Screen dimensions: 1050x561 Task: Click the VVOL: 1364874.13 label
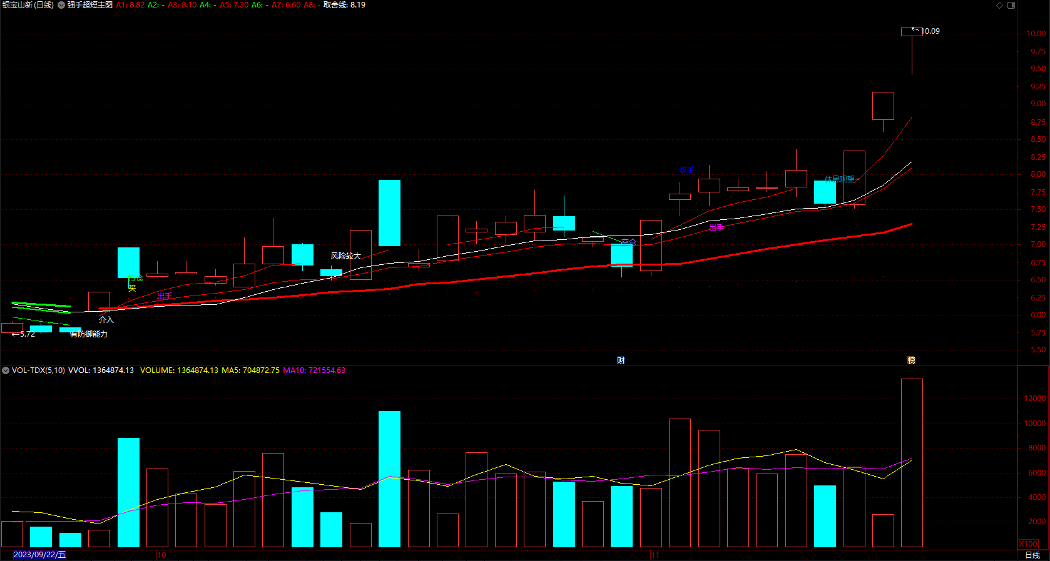tap(101, 370)
